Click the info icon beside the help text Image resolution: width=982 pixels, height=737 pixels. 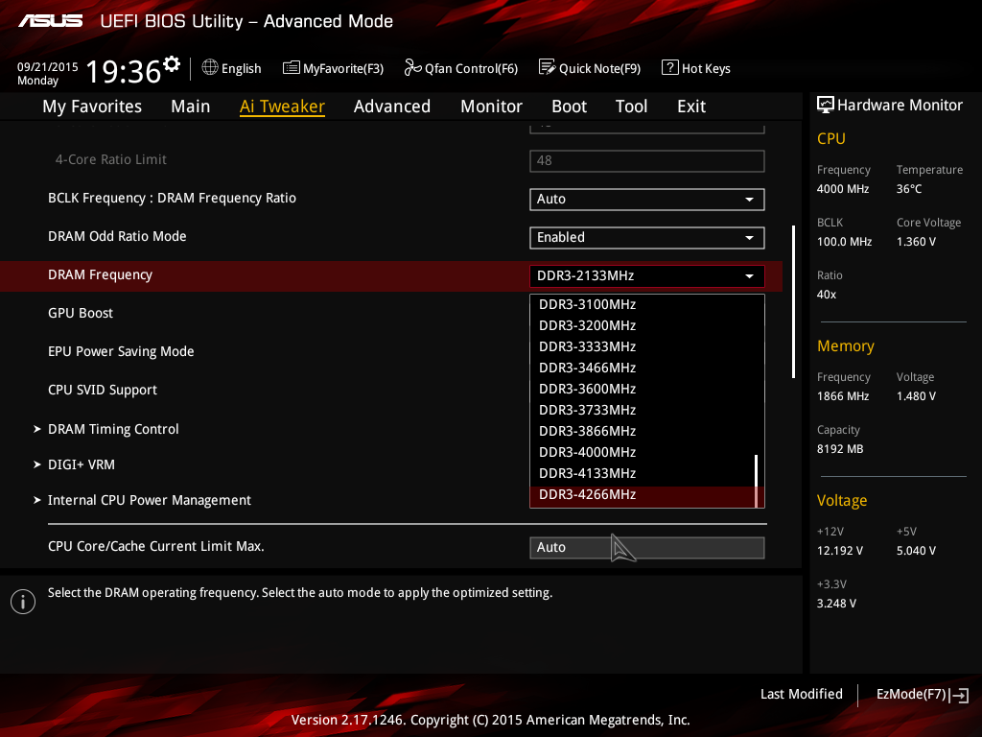[23, 602]
